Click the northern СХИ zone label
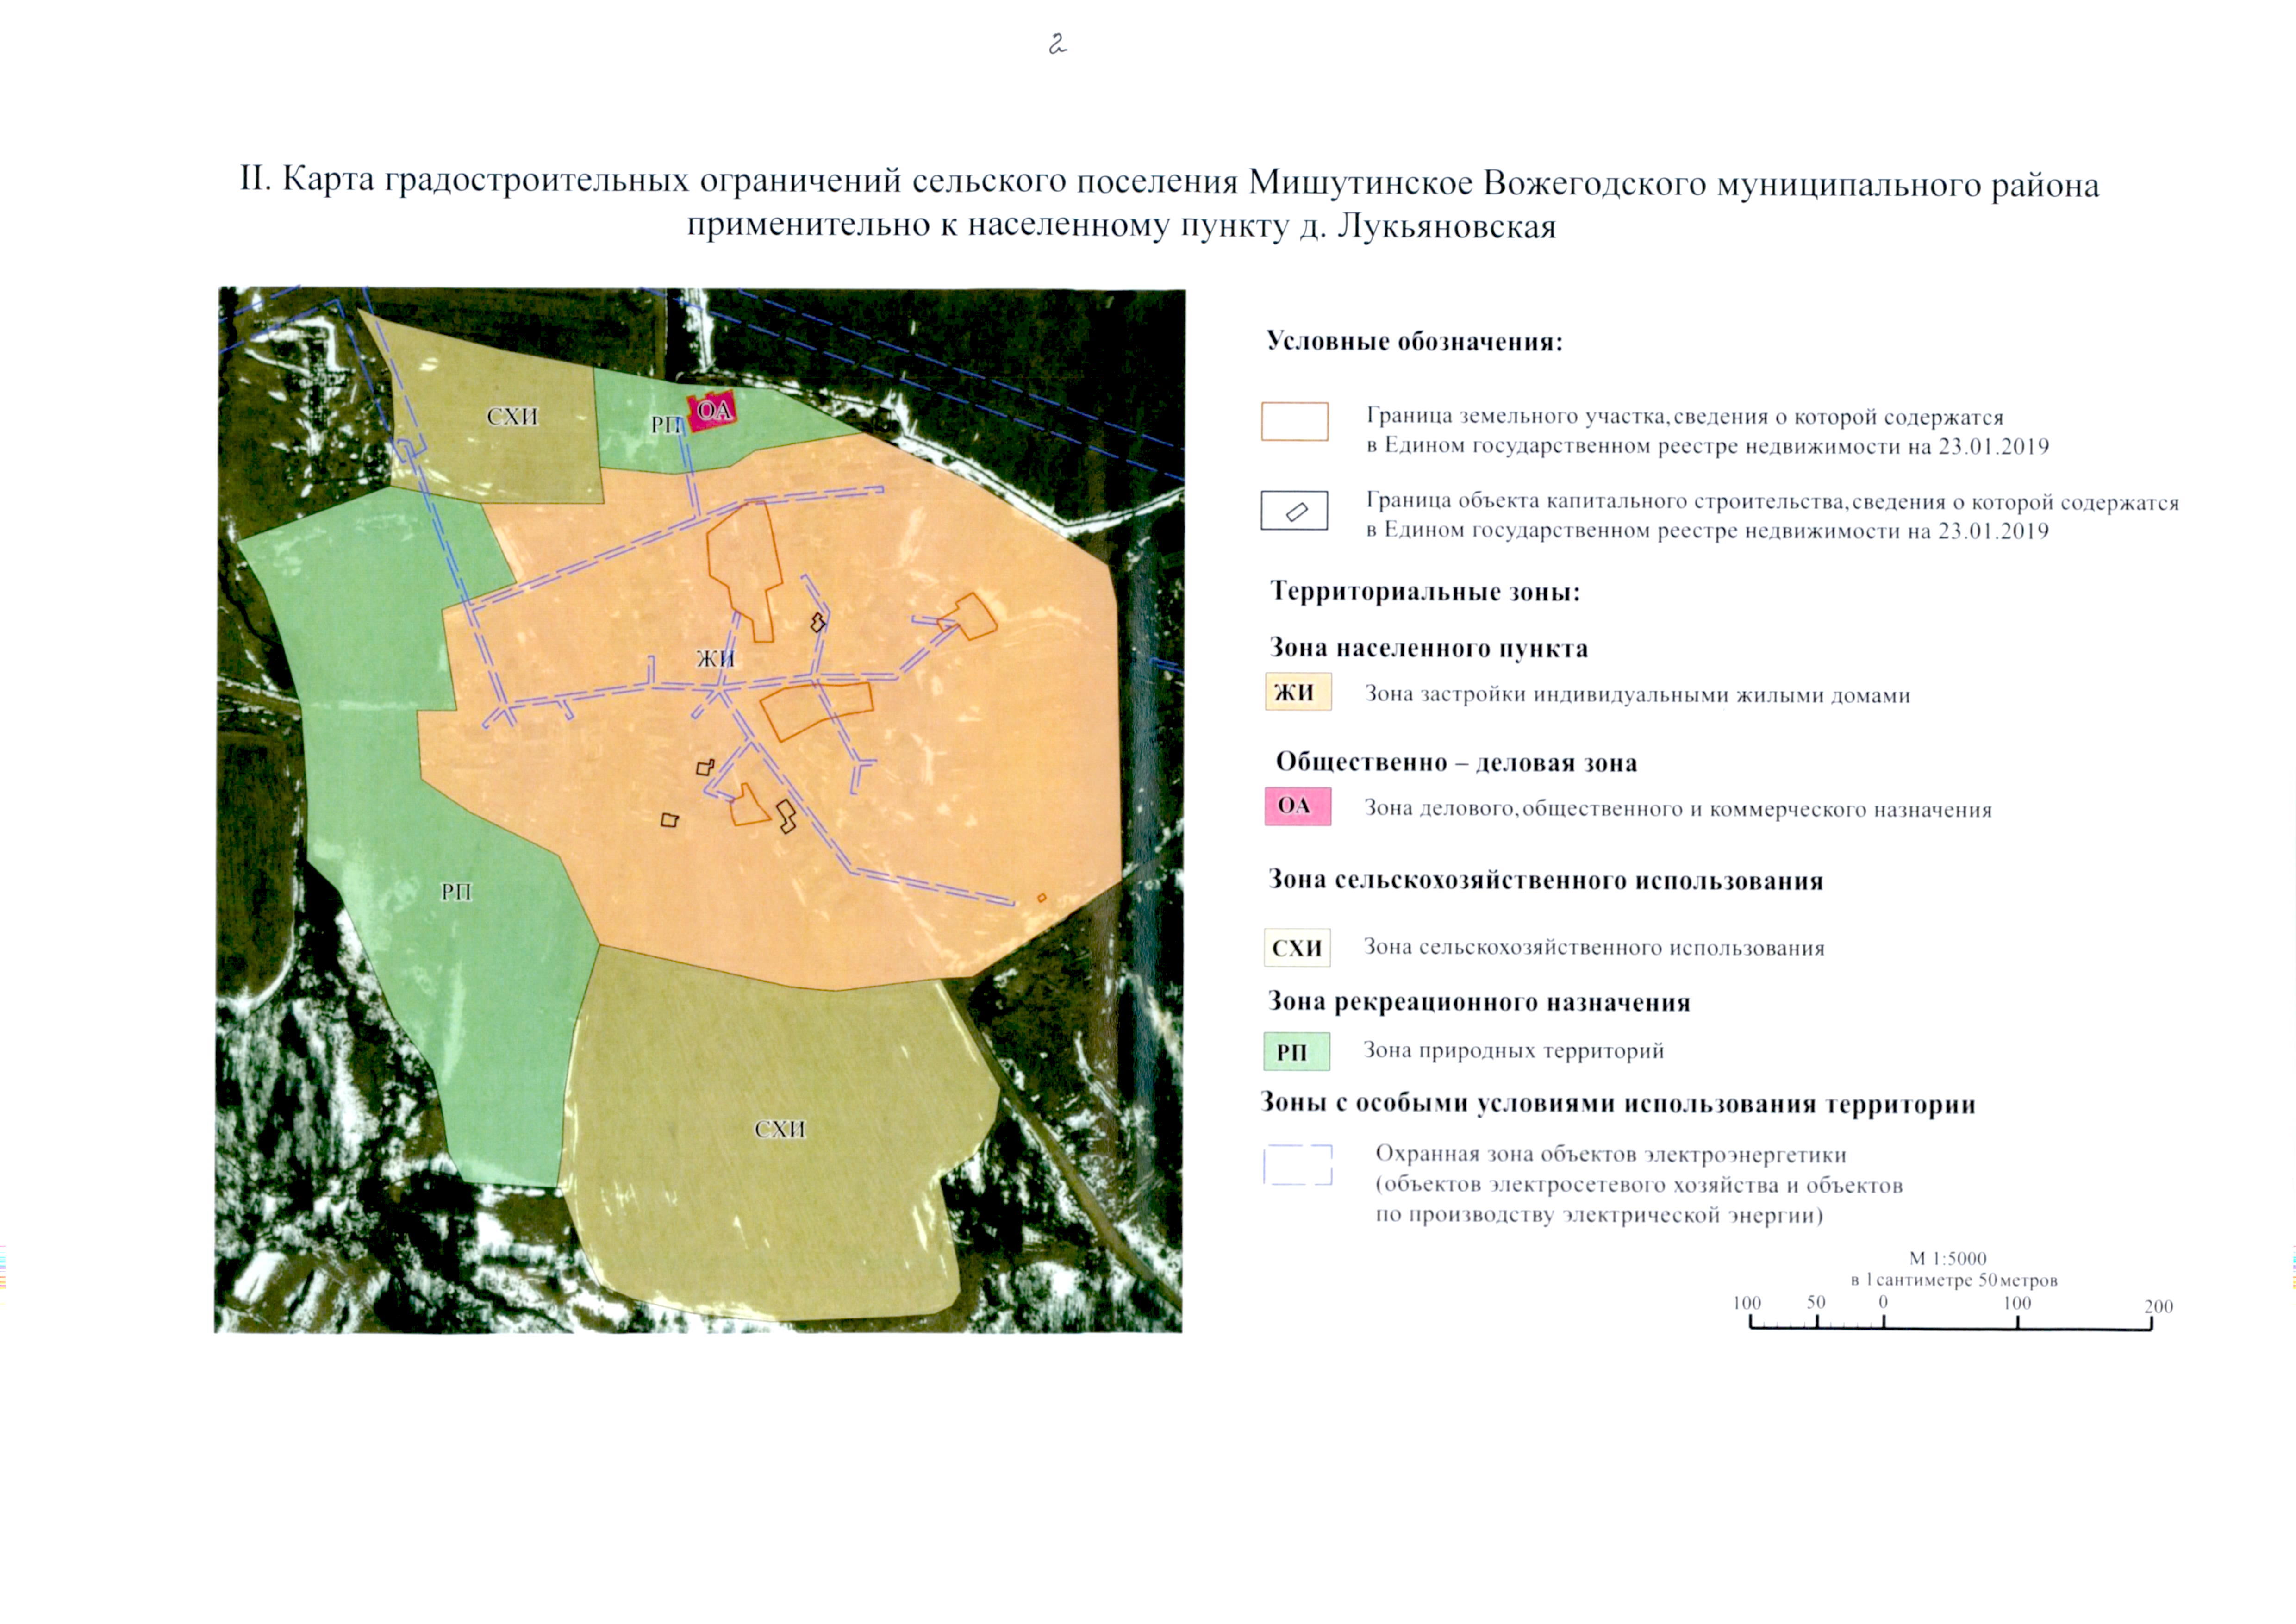The image size is (2296, 1624). pyautogui.click(x=512, y=417)
